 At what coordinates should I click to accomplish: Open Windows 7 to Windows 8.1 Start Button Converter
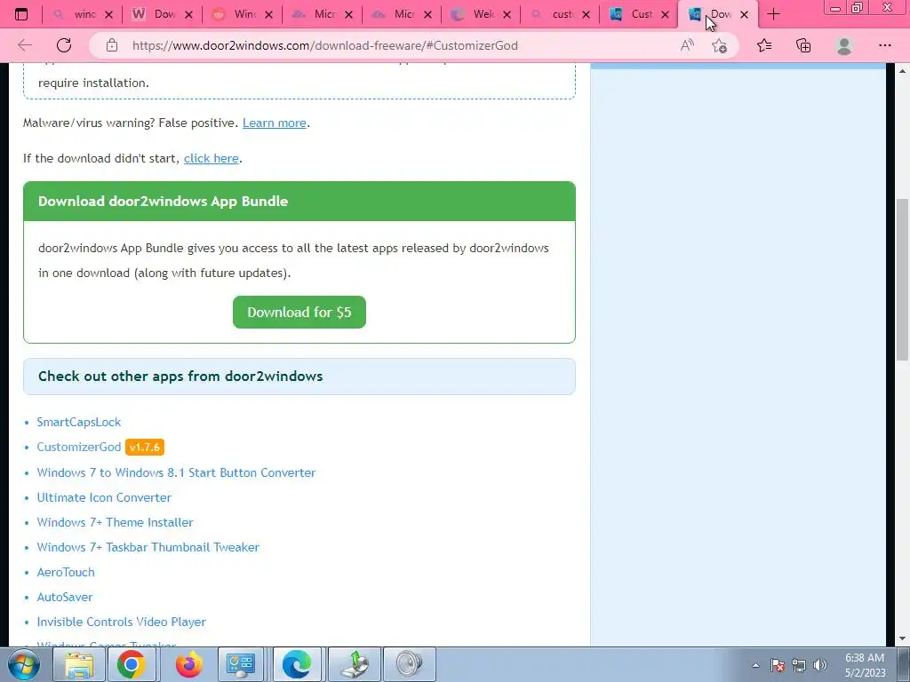[x=177, y=472]
